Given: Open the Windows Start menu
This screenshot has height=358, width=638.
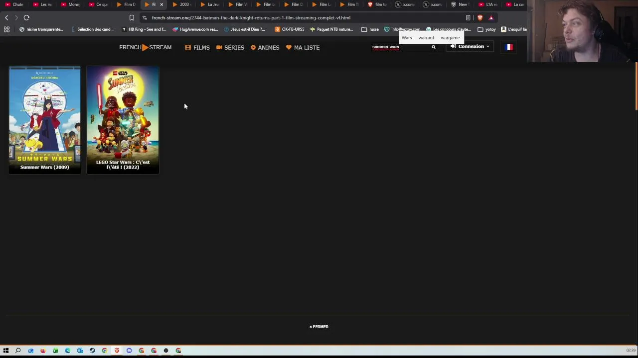Looking at the screenshot, I should coord(6,351).
